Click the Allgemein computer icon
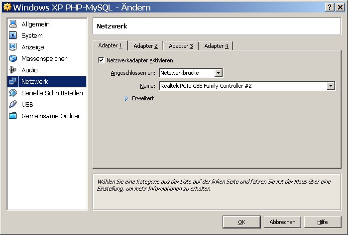Screen dimensions: 348x235 pos(13,24)
